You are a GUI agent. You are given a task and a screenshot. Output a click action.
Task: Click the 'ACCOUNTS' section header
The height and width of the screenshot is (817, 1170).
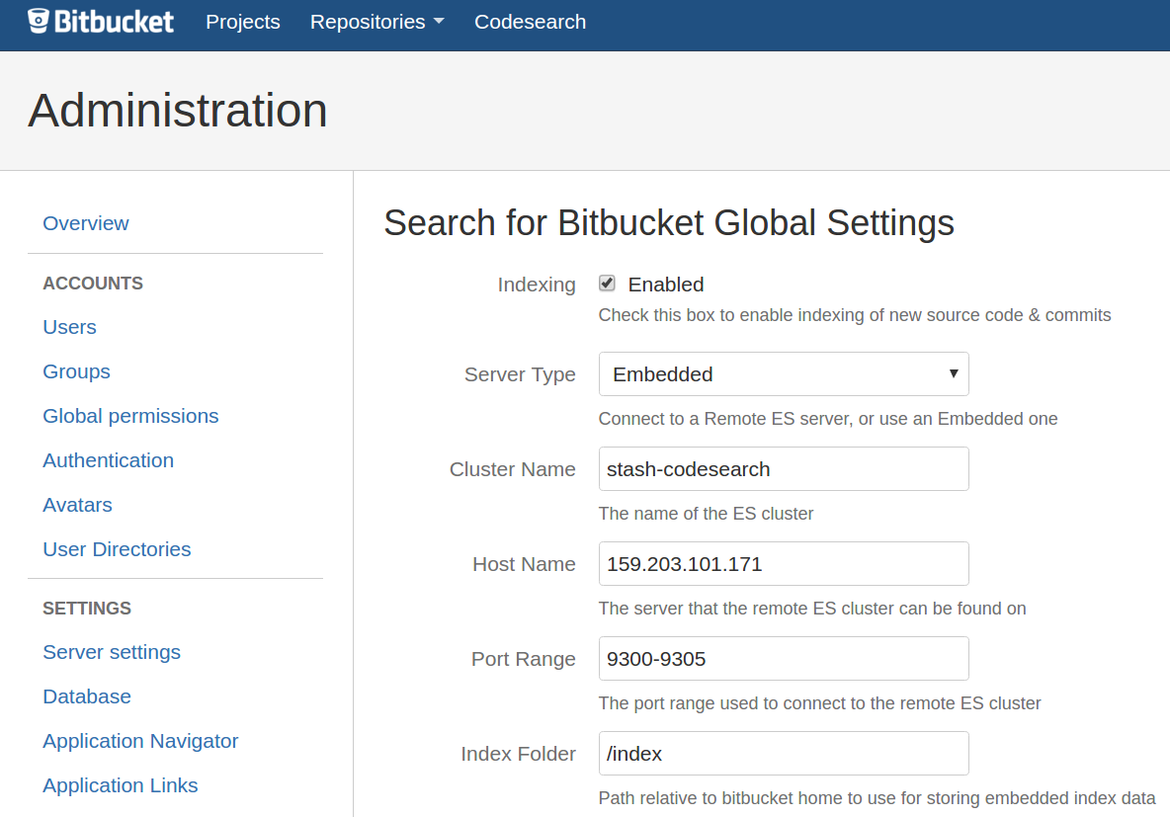[x=93, y=284]
